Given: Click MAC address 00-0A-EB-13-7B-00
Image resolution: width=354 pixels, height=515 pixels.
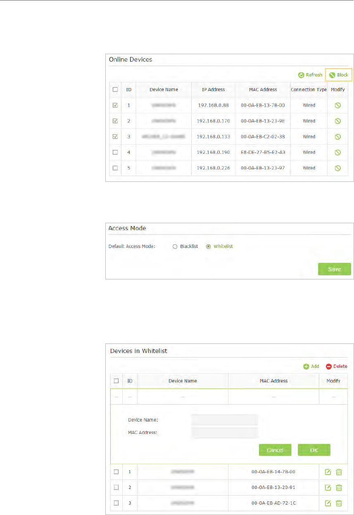Looking at the screenshot, I should point(263,105).
